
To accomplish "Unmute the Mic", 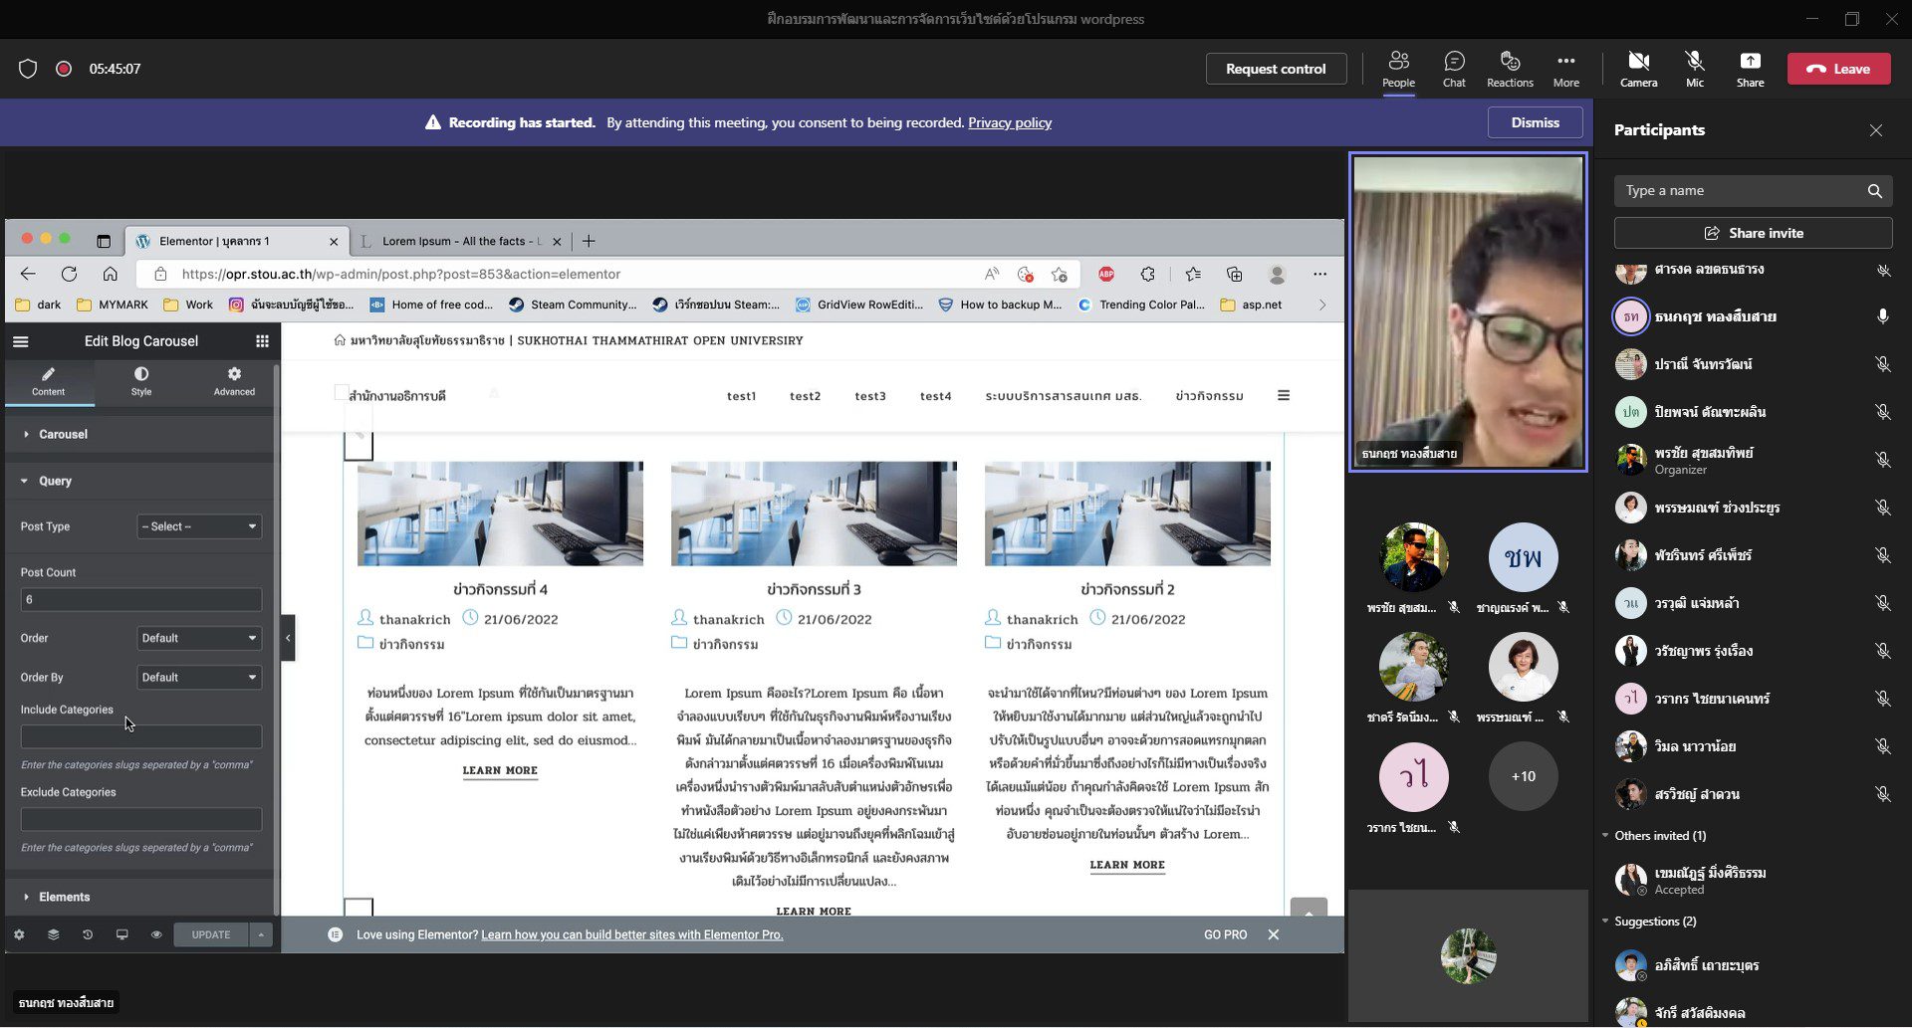I will pos(1694,69).
